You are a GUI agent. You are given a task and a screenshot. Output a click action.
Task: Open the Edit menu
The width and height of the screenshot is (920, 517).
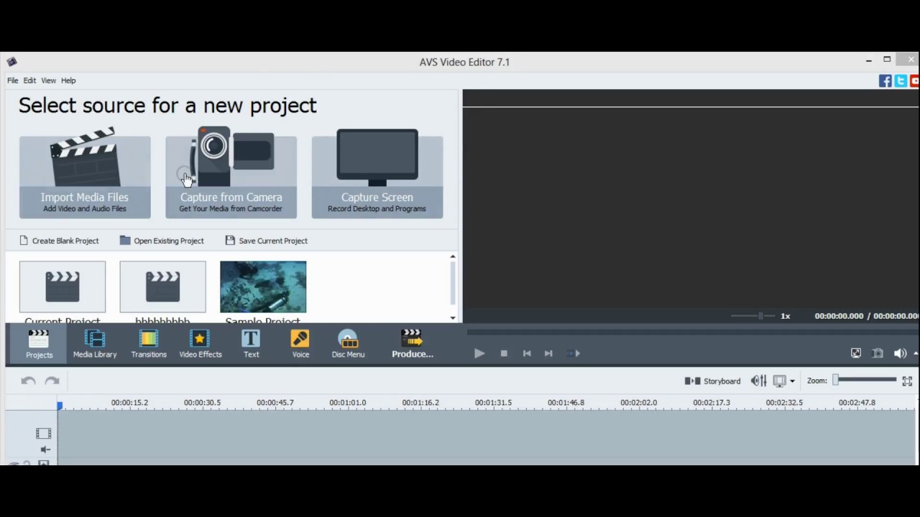[29, 80]
